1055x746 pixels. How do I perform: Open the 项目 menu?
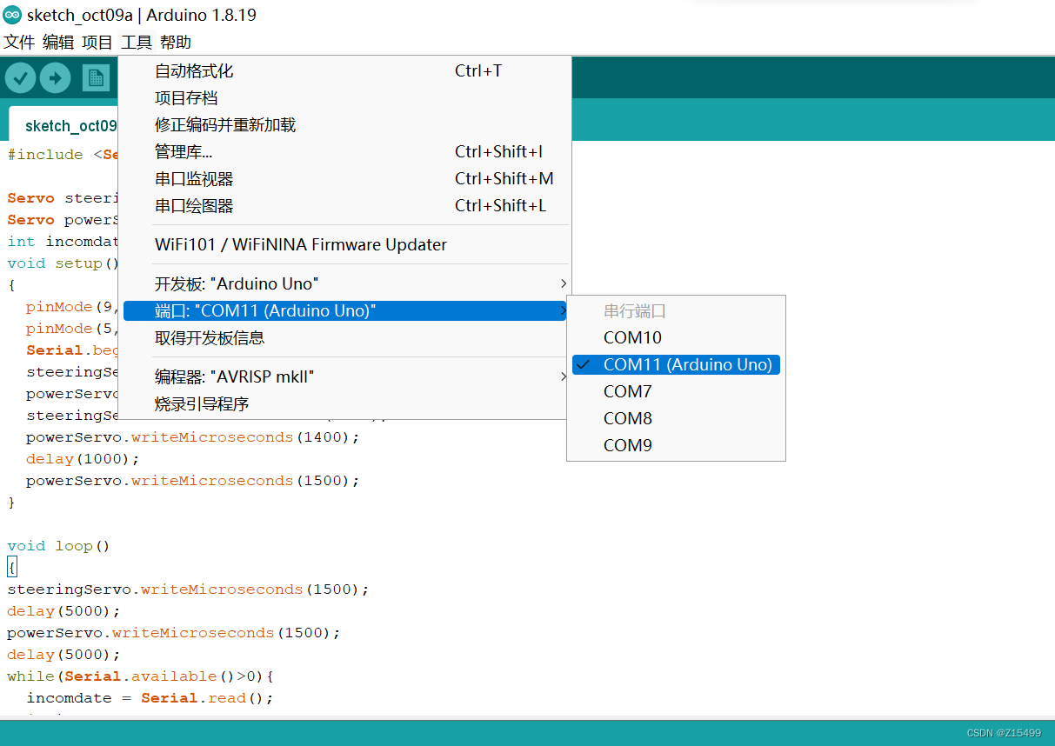97,42
